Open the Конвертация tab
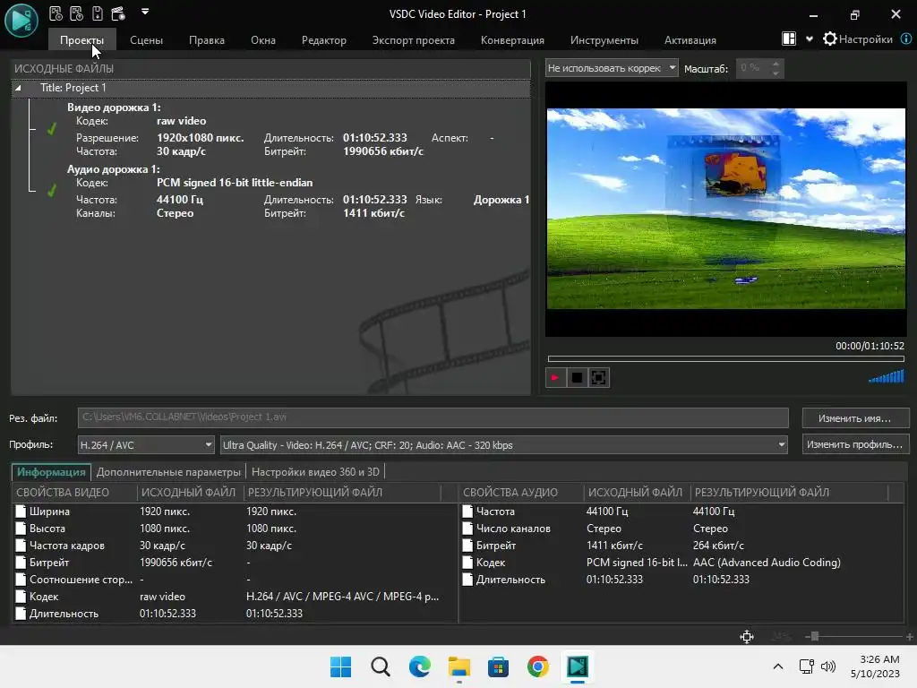 click(x=512, y=39)
